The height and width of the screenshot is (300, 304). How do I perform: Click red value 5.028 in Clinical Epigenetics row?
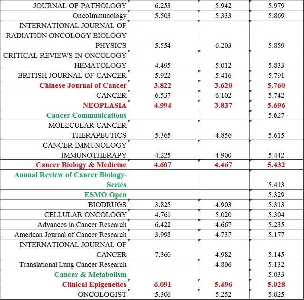[x=276, y=284]
